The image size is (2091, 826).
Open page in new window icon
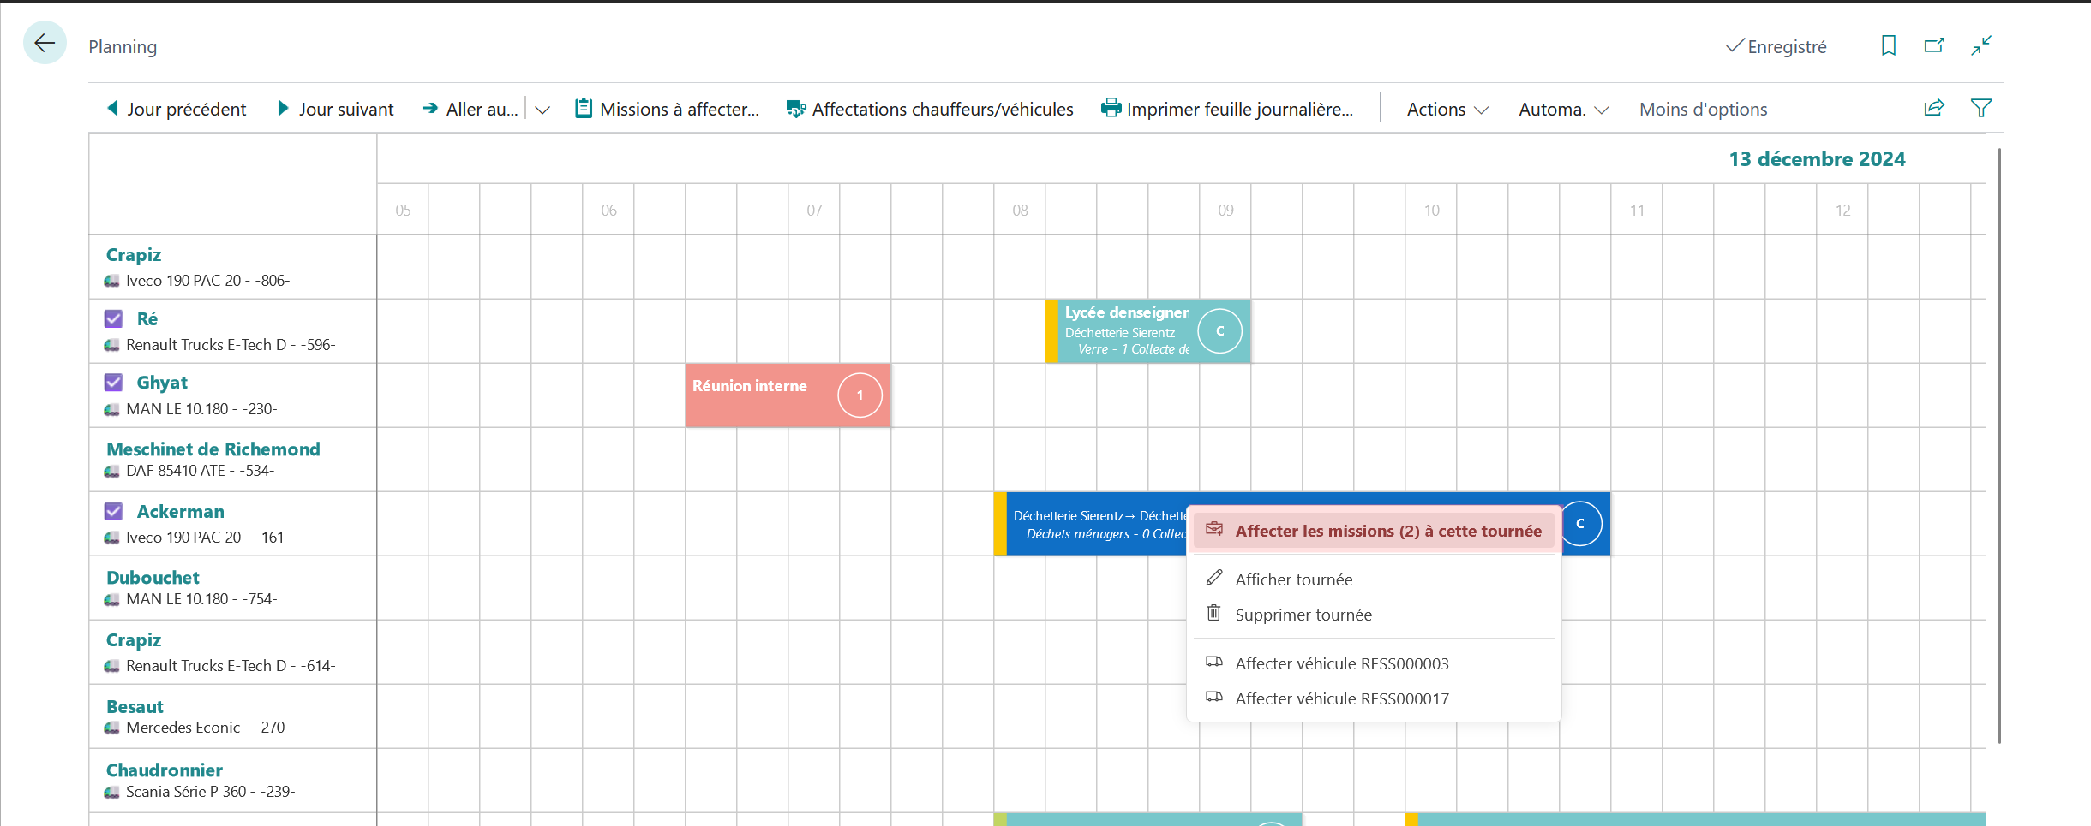coord(1934,45)
